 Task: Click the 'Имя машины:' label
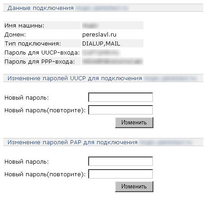click(24, 26)
